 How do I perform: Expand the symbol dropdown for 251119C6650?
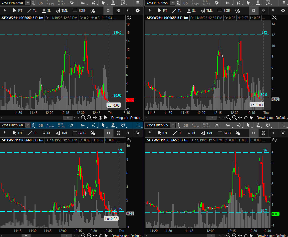[x=28, y=3]
